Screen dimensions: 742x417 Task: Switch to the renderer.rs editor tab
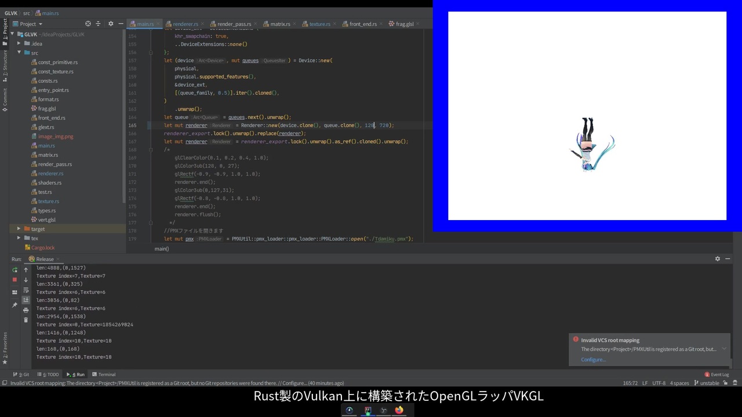point(181,24)
